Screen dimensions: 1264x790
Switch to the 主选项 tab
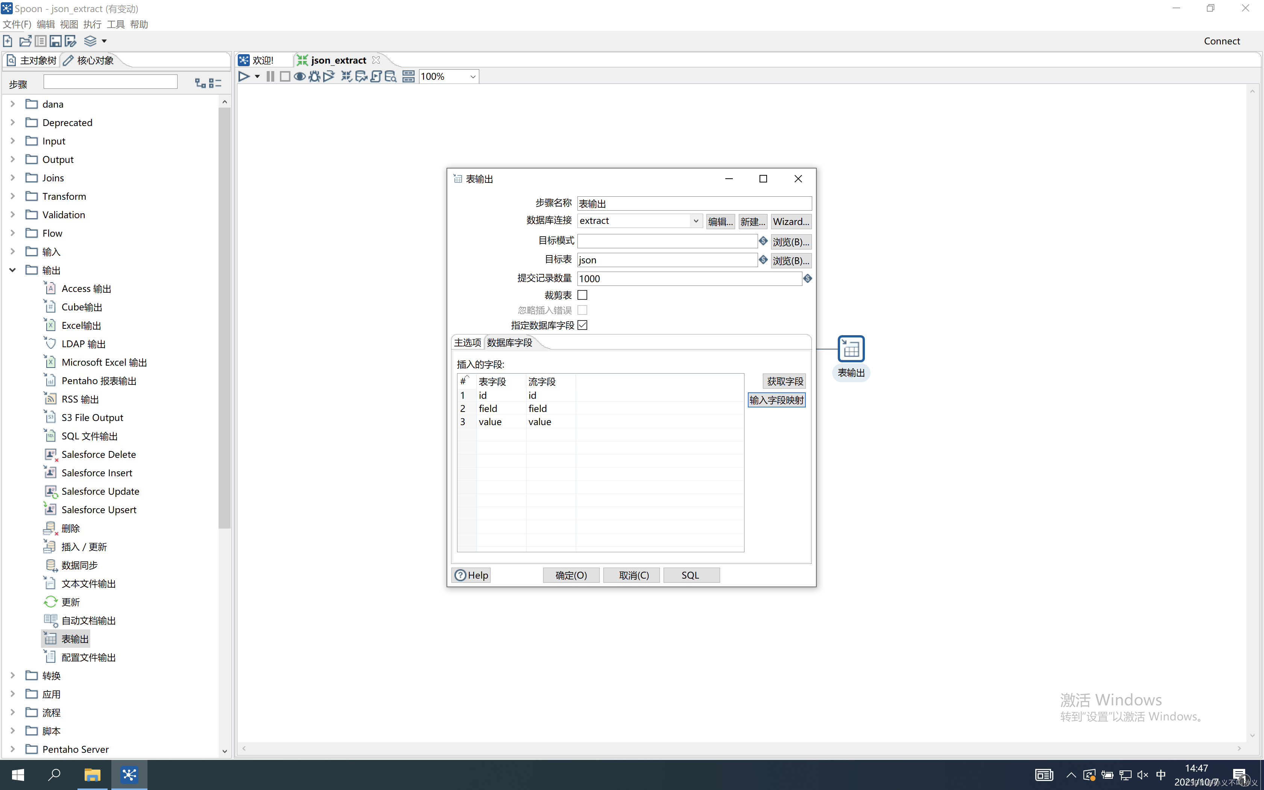(x=467, y=343)
